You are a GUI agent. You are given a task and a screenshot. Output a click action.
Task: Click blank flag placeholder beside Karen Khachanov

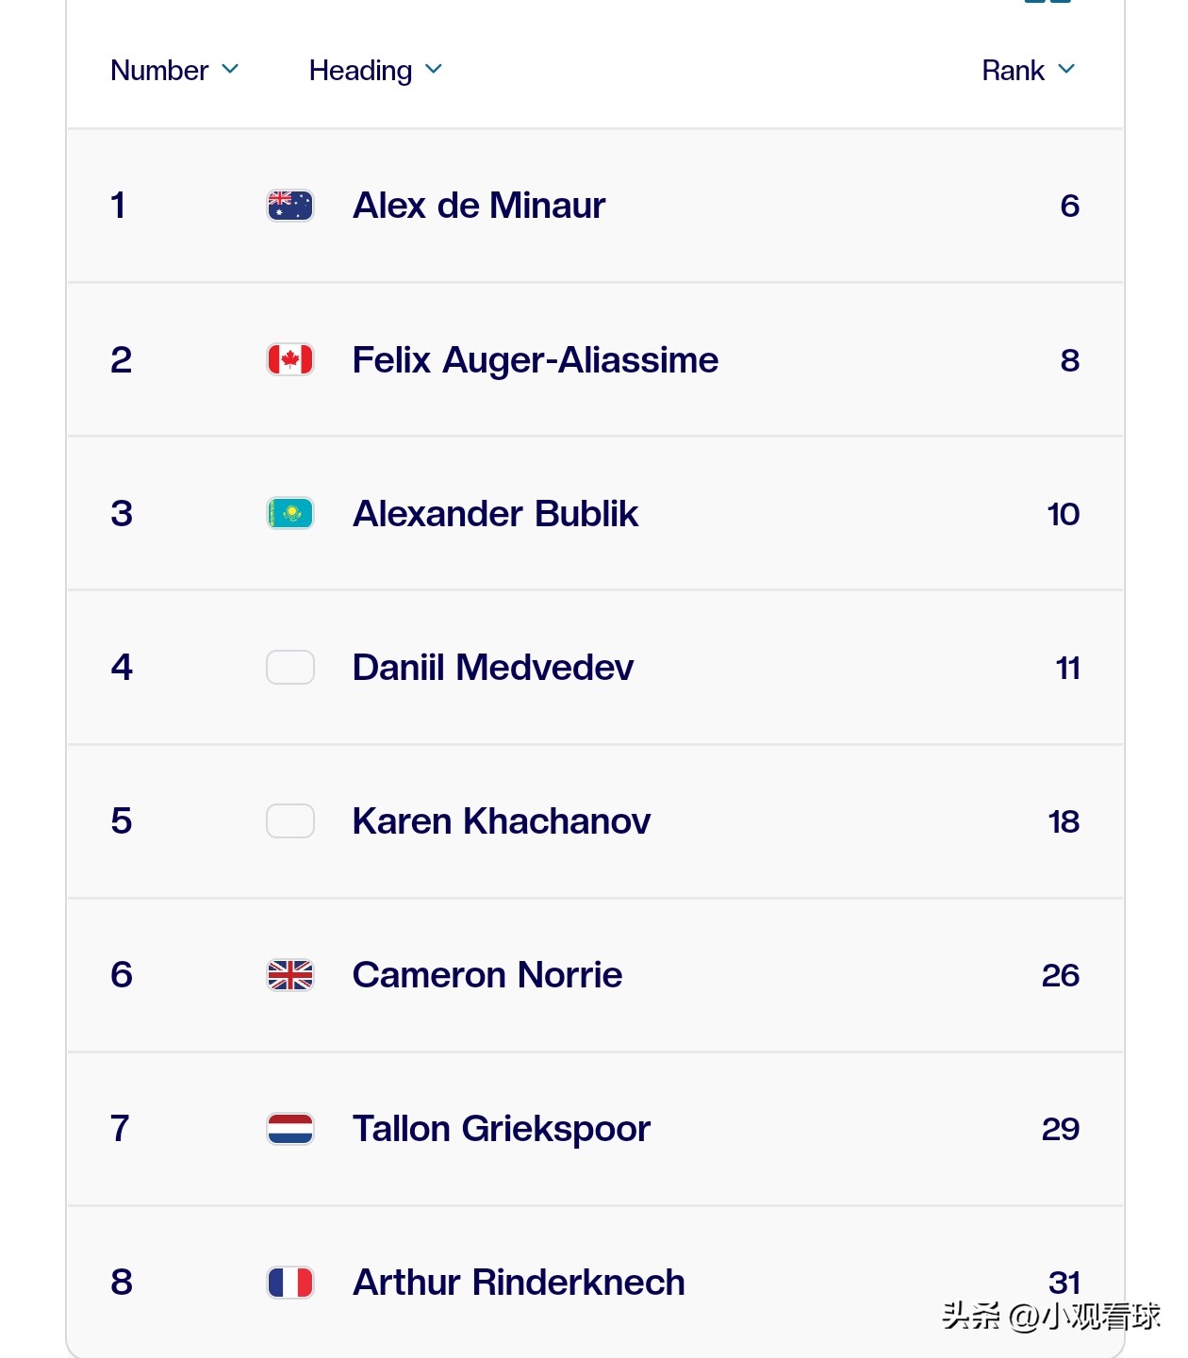click(x=290, y=821)
